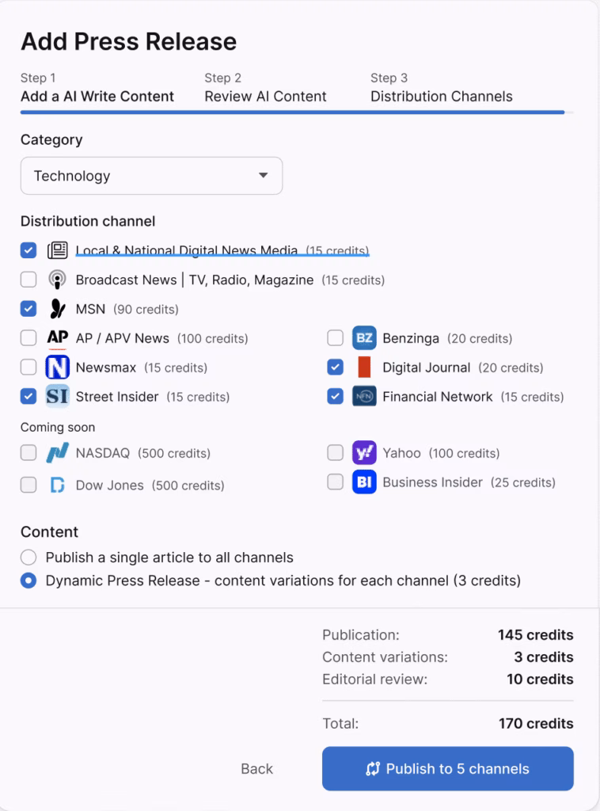This screenshot has height=811, width=600.
Task: Click the Street Insider SI icon
Action: click(55, 396)
